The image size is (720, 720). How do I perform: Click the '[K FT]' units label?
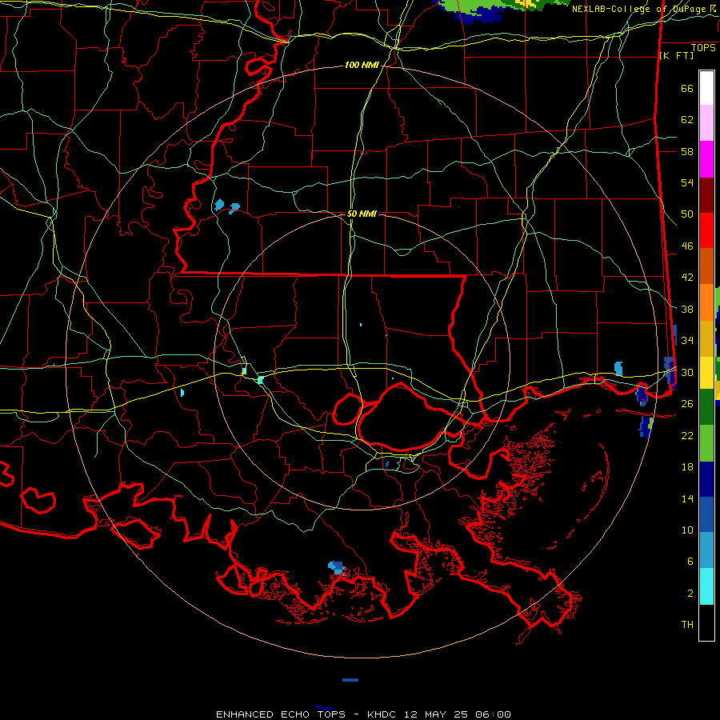coord(676,55)
